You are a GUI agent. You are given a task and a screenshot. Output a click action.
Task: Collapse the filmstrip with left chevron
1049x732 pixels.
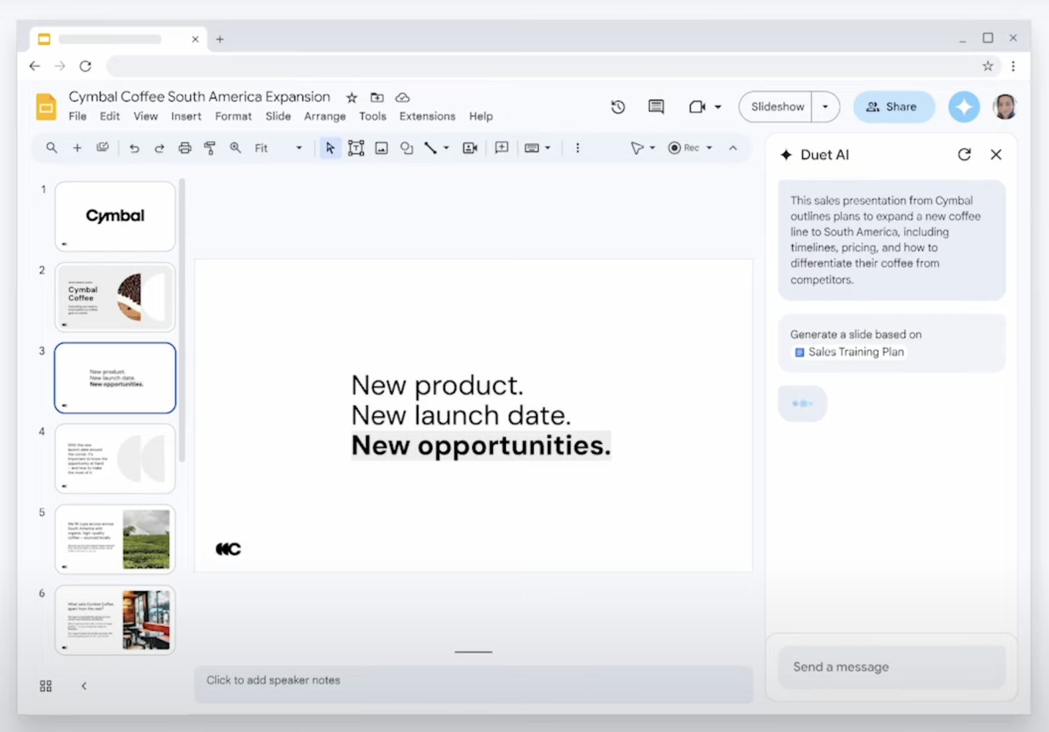83,686
